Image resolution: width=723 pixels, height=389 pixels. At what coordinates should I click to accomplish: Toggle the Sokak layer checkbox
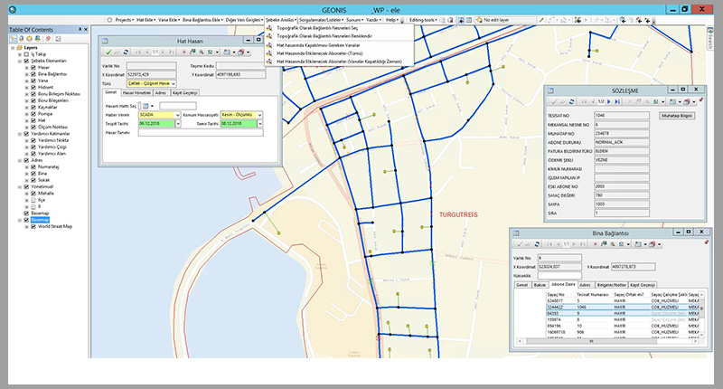tap(33, 180)
